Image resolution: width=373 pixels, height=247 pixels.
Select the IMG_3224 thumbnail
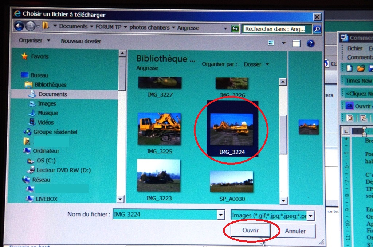pyautogui.click(x=232, y=129)
